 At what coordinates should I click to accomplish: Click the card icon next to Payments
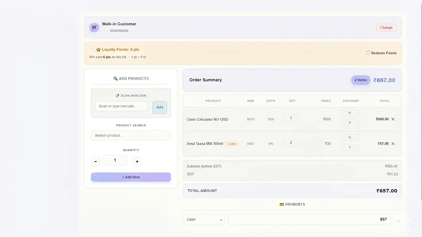coord(282,204)
